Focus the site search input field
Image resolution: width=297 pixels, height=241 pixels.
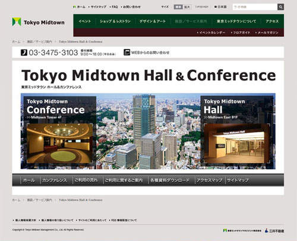[255, 7]
